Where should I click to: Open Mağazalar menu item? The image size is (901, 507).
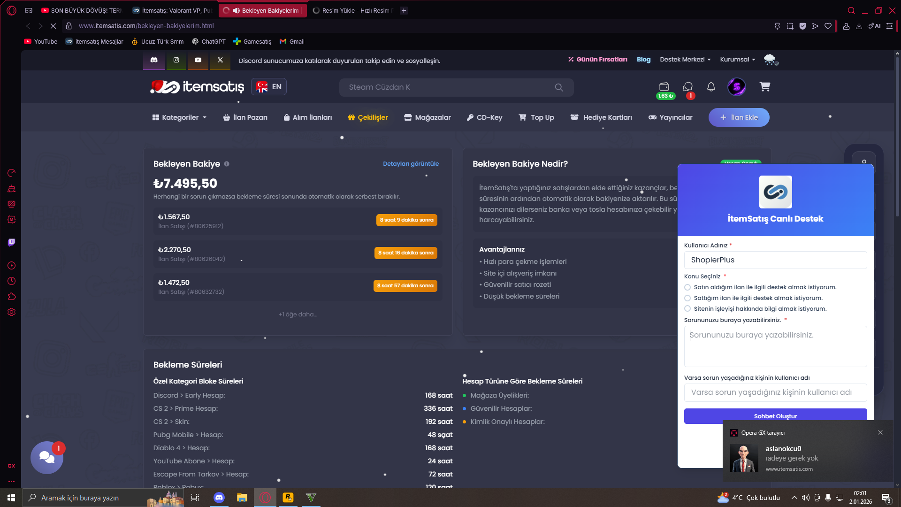pyautogui.click(x=428, y=117)
